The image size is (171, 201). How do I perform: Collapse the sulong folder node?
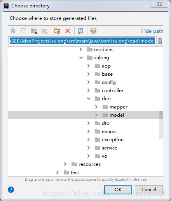tap(81, 58)
